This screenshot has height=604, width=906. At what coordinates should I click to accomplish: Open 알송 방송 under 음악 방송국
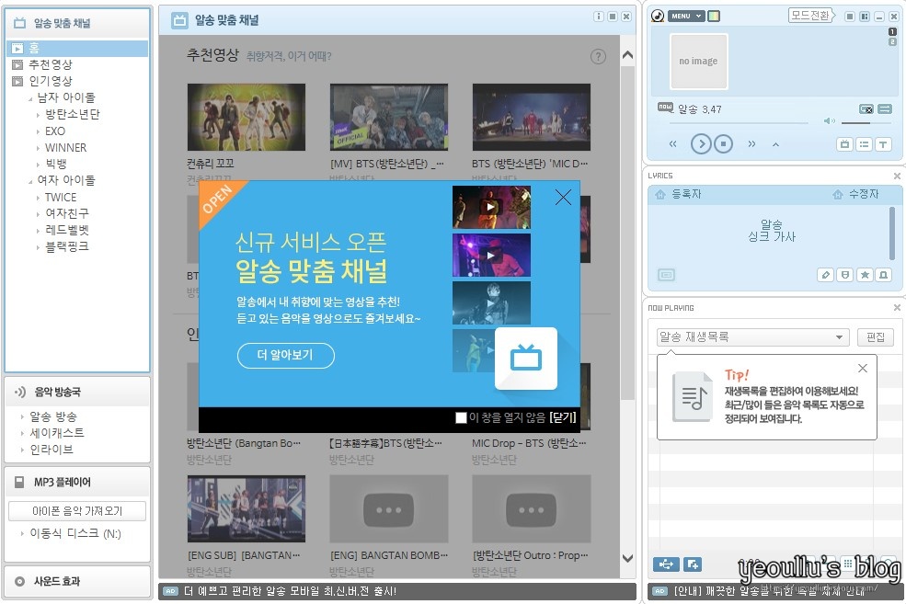pyautogui.click(x=53, y=416)
